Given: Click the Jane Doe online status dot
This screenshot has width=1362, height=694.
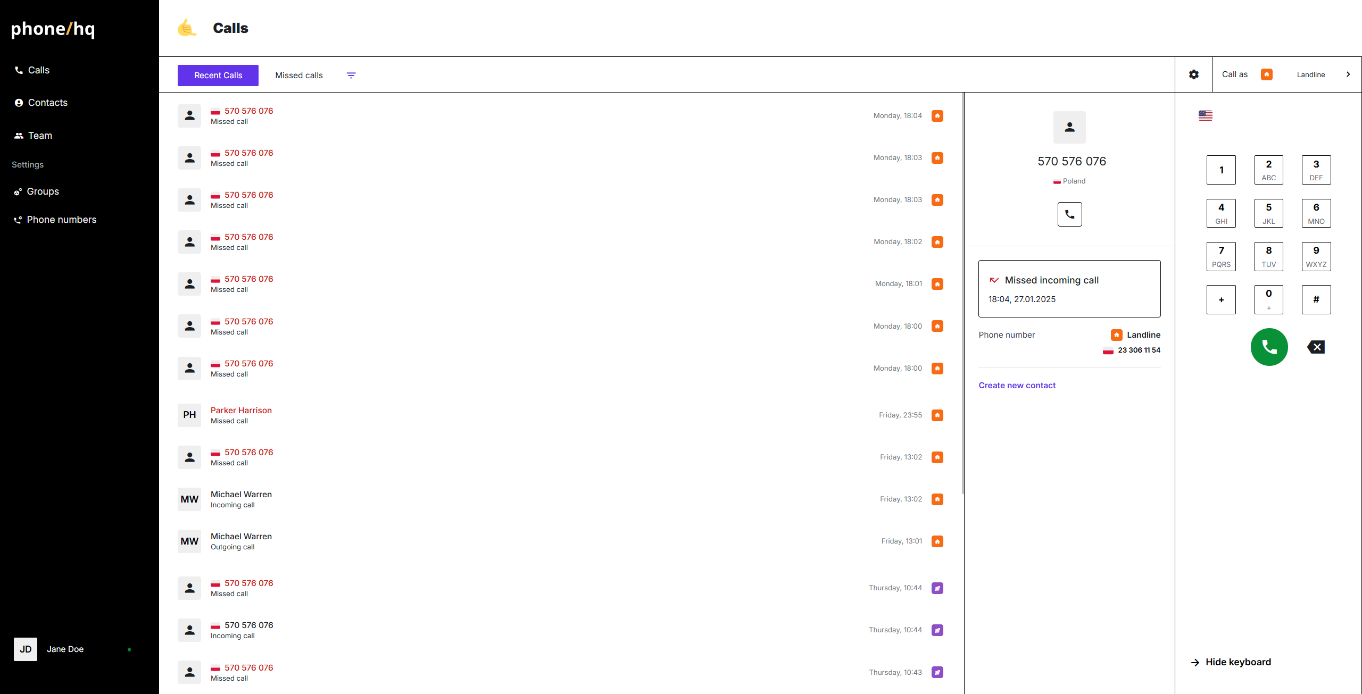Looking at the screenshot, I should (x=129, y=649).
